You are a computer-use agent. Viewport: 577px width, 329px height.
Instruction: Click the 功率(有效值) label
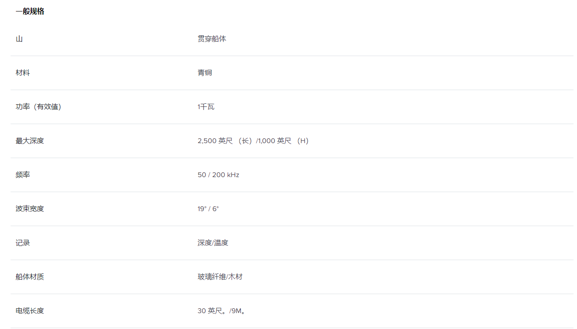tap(38, 107)
